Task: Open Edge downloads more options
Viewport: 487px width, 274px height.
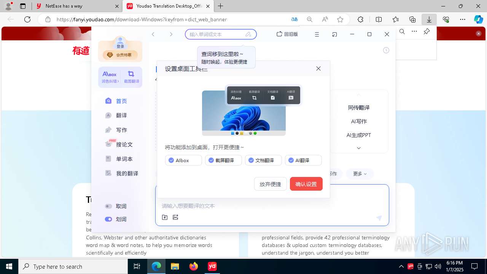Action: pos(414,32)
